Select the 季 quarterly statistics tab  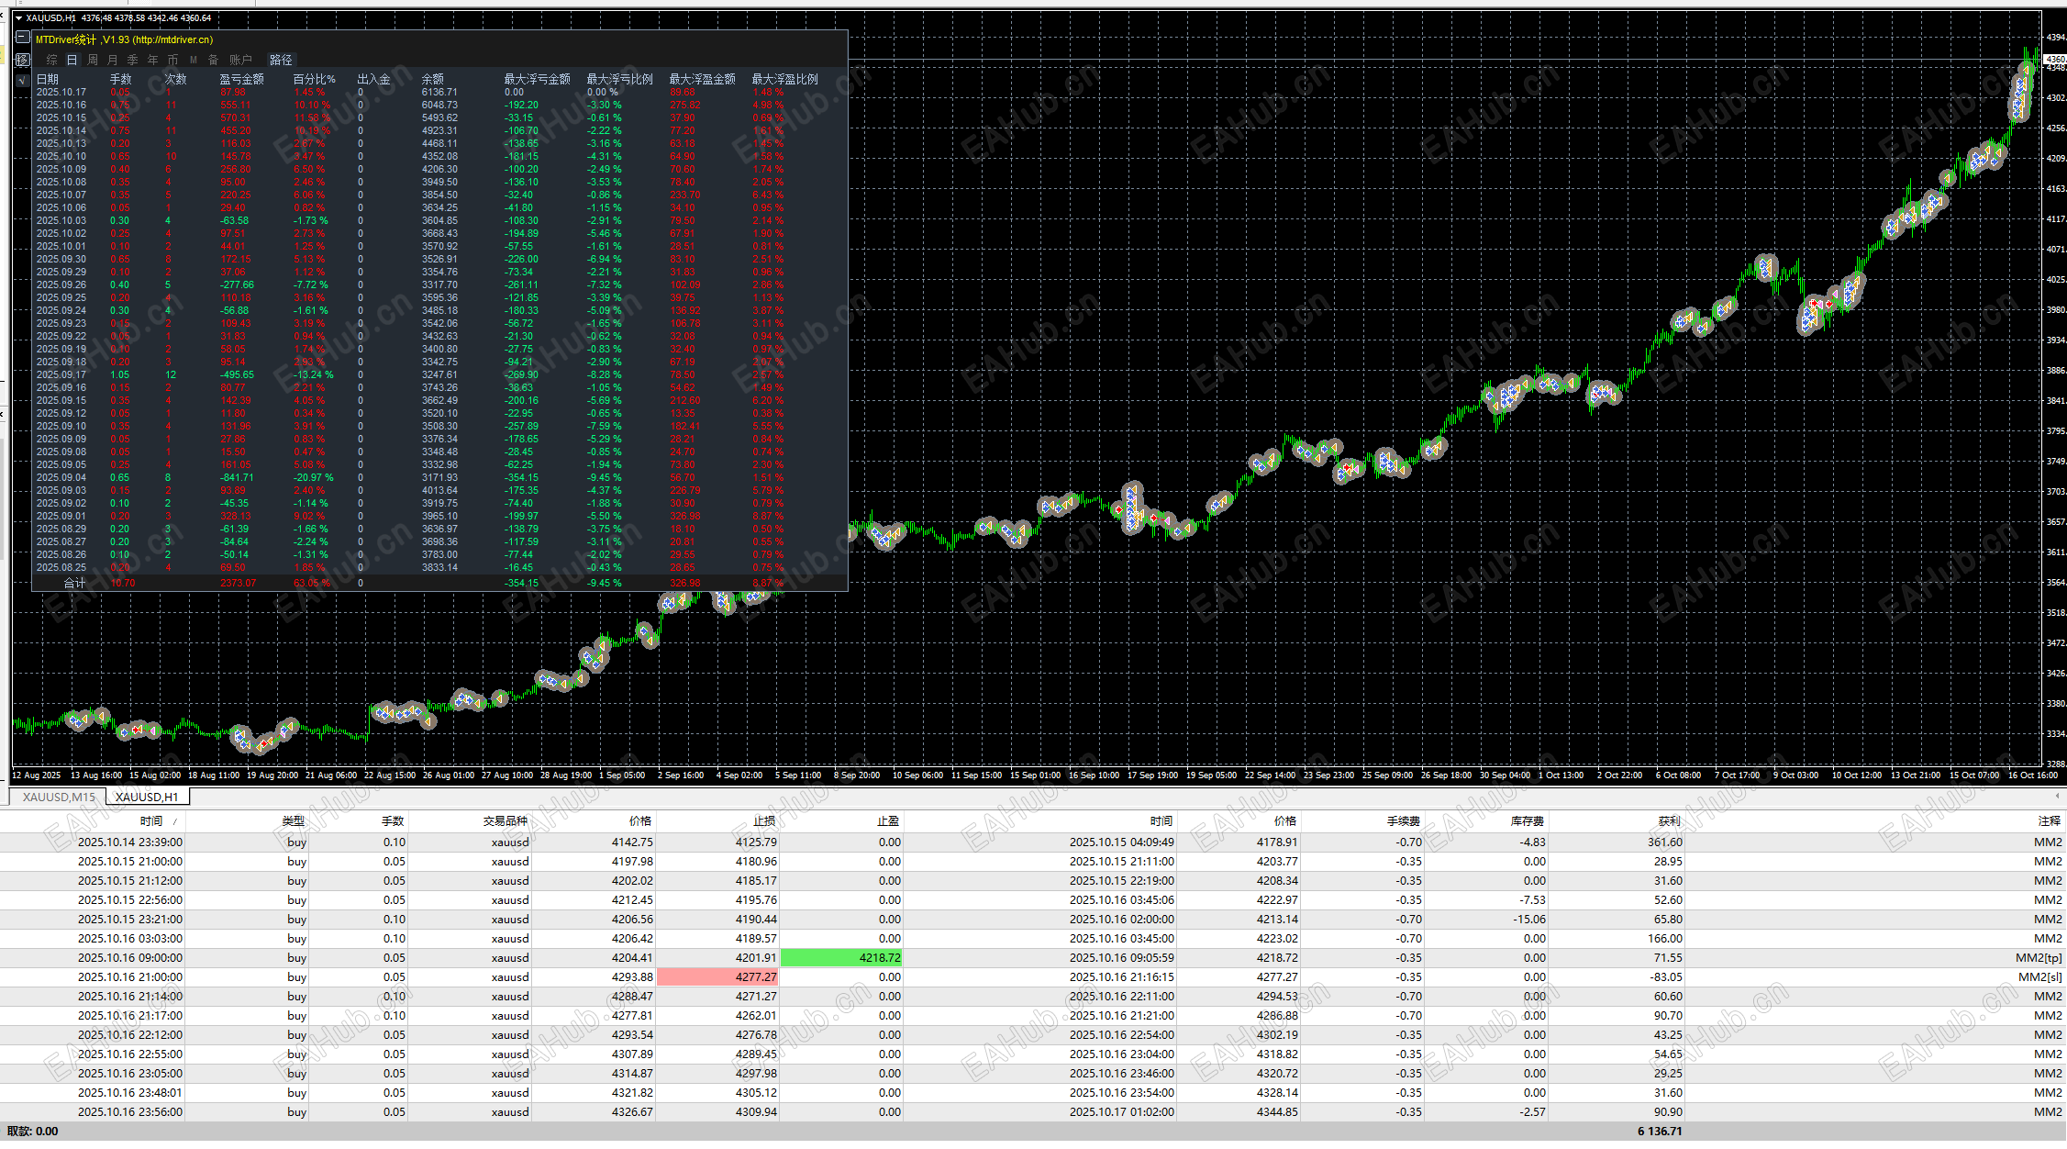132,60
